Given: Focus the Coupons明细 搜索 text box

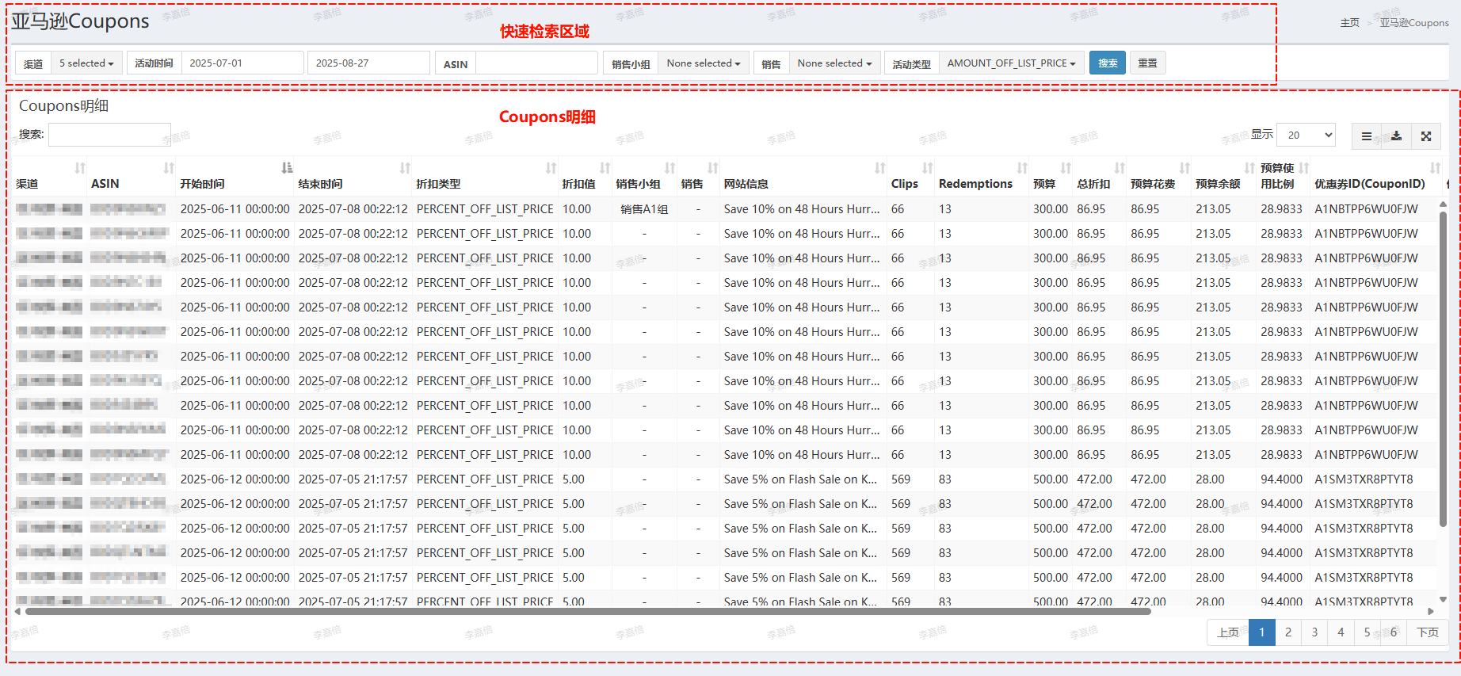Looking at the screenshot, I should point(109,135).
